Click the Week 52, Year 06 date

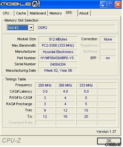pyautogui.click(x=58, y=70)
